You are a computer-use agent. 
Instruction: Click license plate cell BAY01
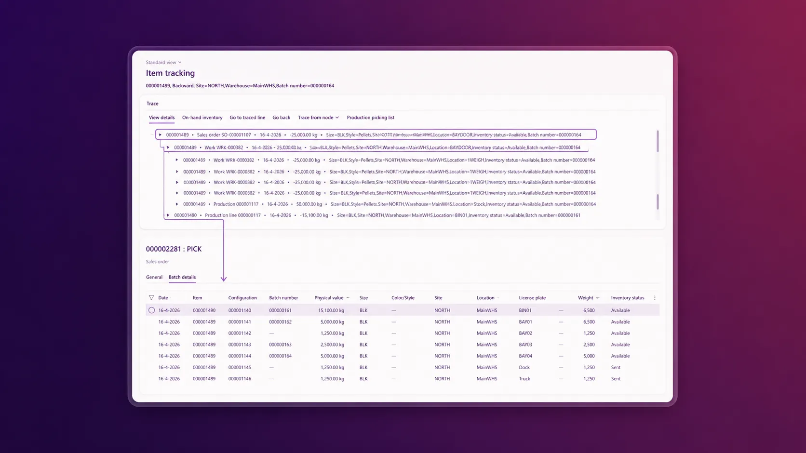point(525,322)
